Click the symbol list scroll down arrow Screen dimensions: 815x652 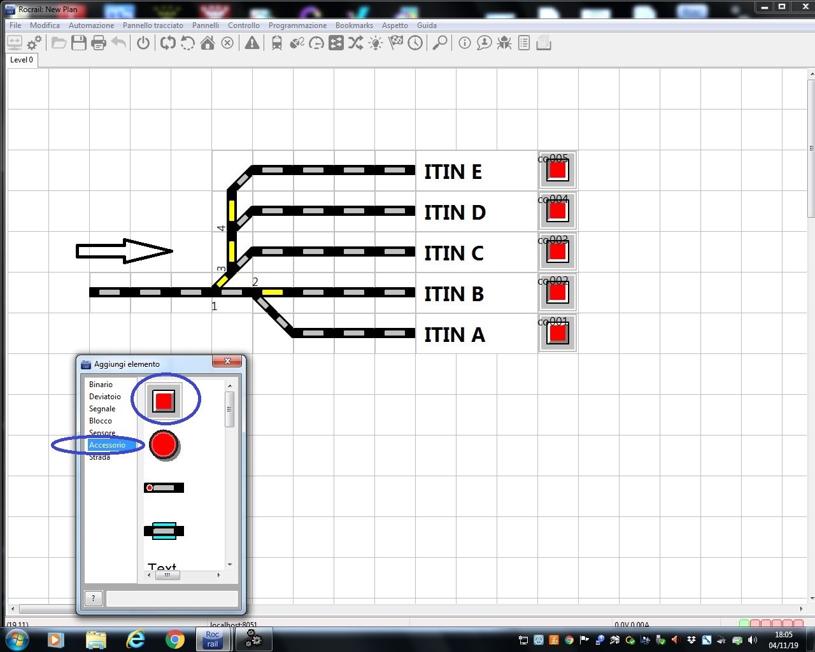[230, 565]
